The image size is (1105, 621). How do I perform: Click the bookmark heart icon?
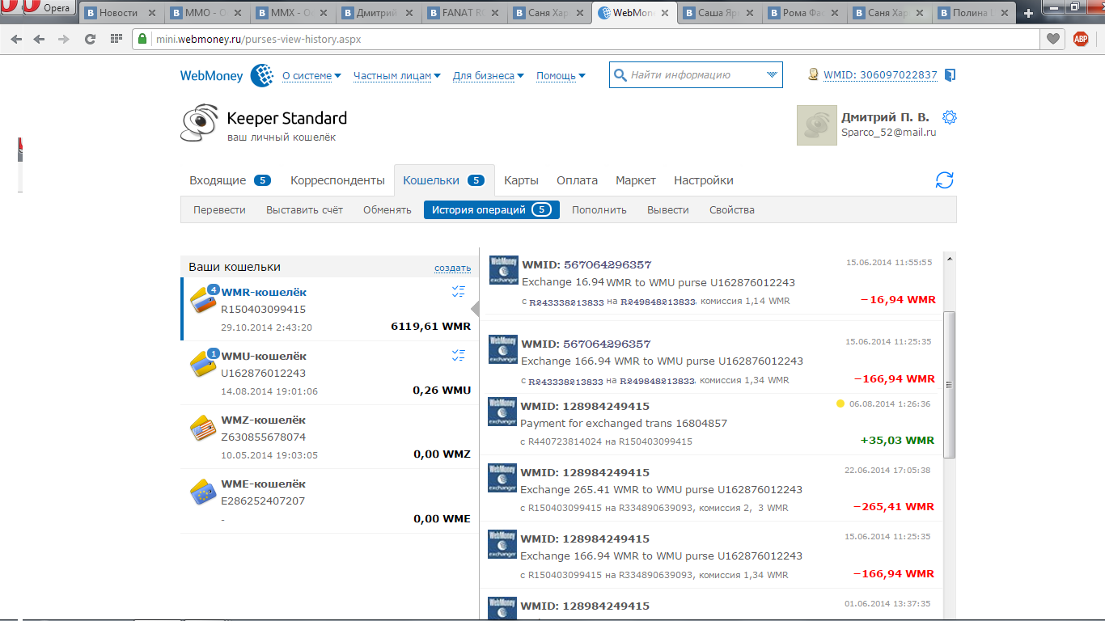click(x=1052, y=39)
